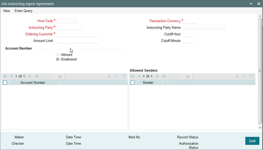This screenshot has width=263, height=150.
Task: Go to last page in Allowed Senders grid
Action: pos(164,76)
